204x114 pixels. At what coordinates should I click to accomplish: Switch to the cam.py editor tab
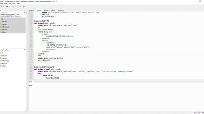(53, 10)
